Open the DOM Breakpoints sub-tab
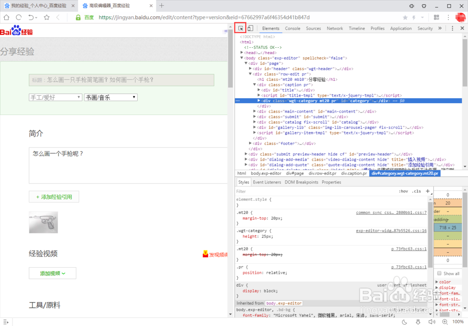 pyautogui.click(x=301, y=182)
